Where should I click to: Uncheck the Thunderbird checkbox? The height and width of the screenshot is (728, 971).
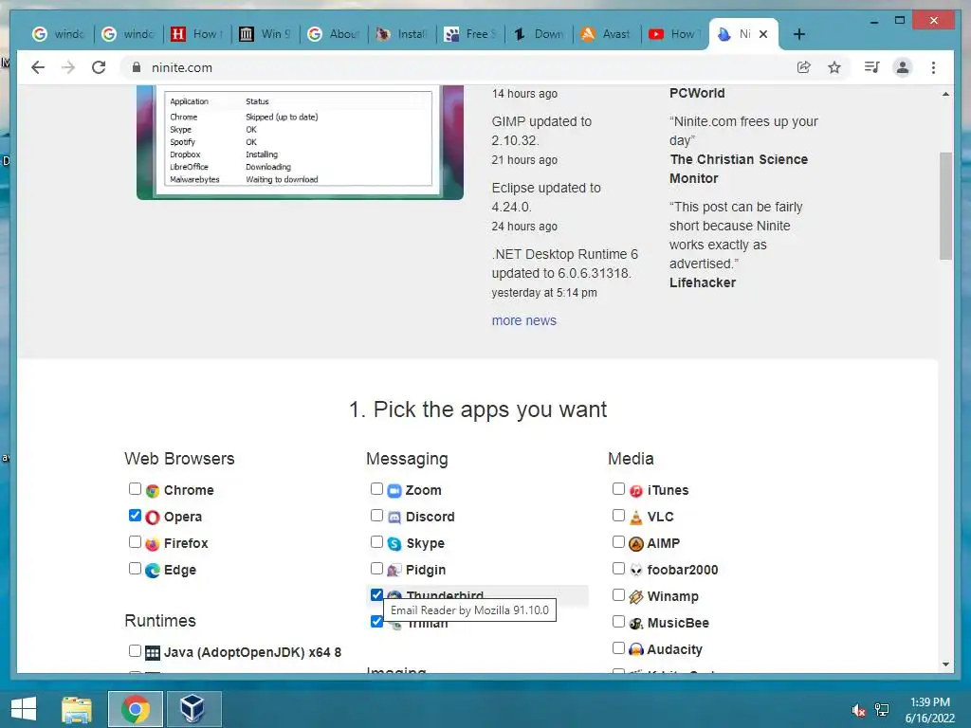[x=376, y=595]
